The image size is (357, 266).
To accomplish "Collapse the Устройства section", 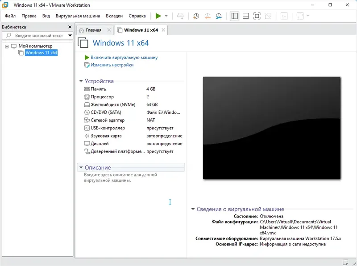I will pos(80,81).
